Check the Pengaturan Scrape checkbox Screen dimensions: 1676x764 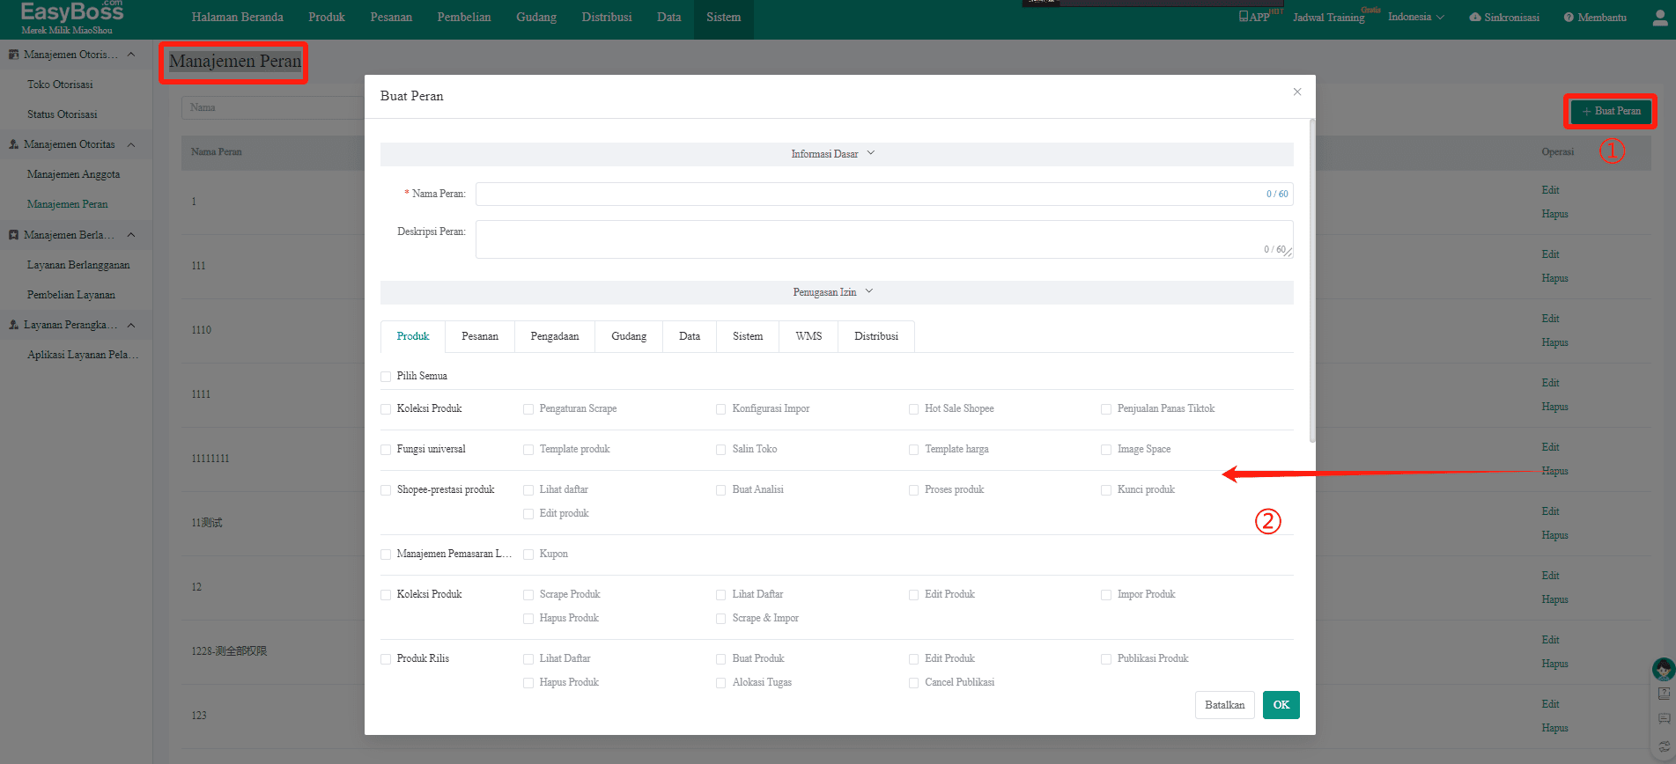(528, 409)
